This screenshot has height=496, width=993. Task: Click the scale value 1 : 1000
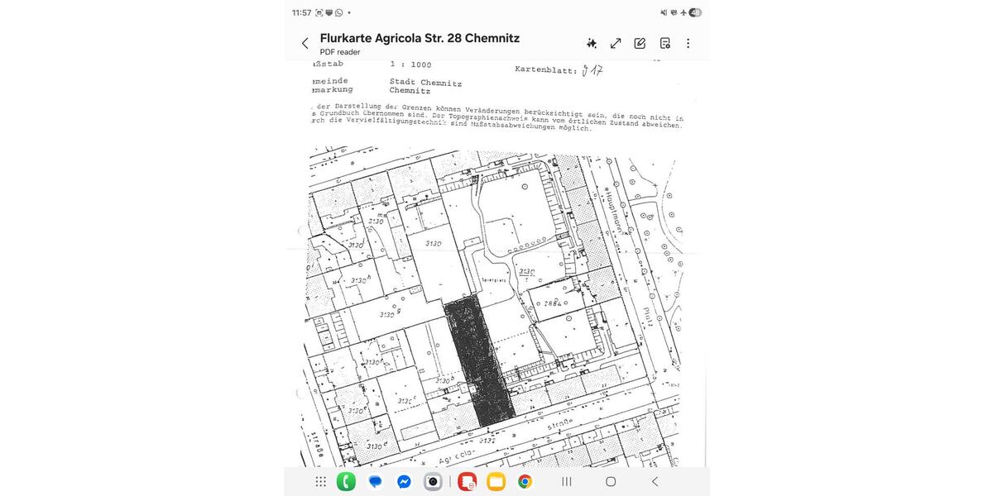(410, 64)
